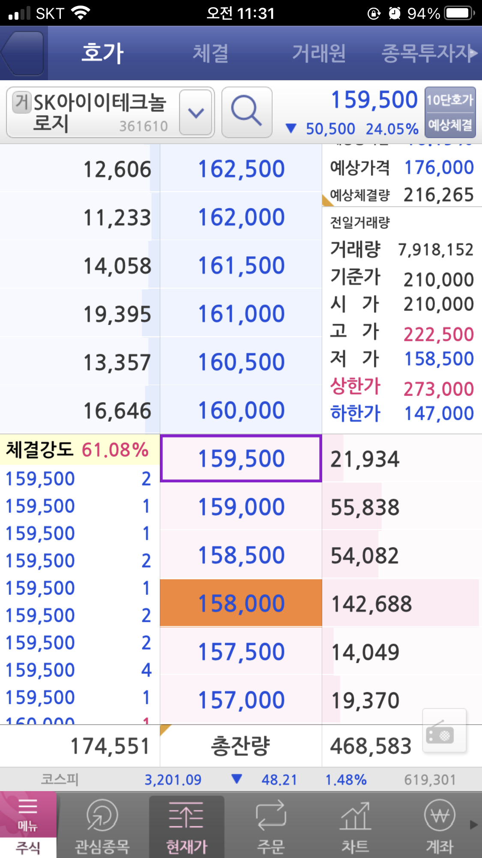Tap the Wi-Fi status icon
482x858 pixels.
pos(81,13)
